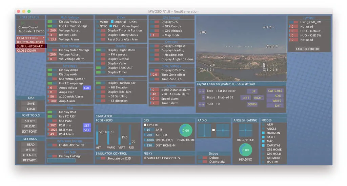Click the HEAD HOME dial knob
Image resolution: width=347 pixels, height=186 pixels.
[185, 130]
